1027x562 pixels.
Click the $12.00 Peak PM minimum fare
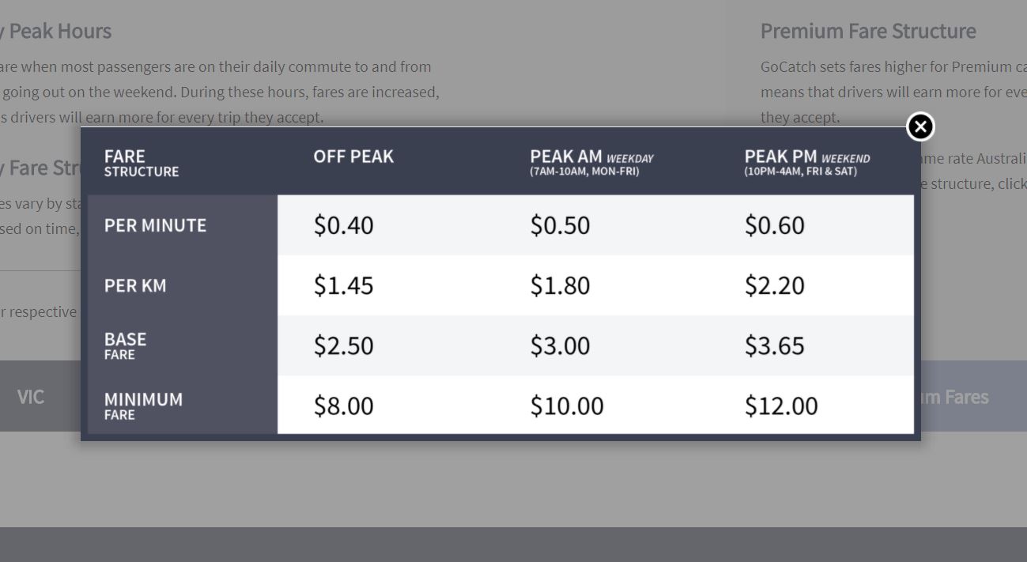[x=781, y=405]
